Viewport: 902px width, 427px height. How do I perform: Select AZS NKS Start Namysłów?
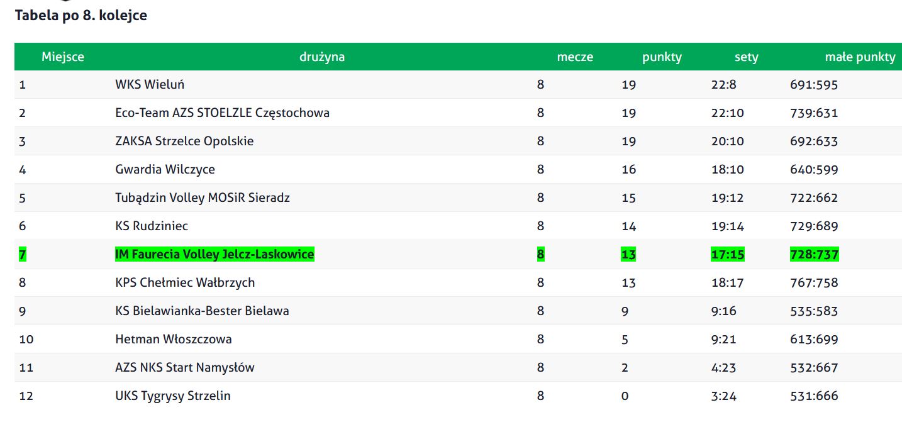[185, 367]
